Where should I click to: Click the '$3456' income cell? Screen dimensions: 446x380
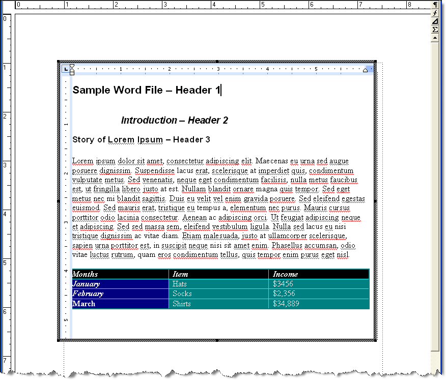point(319,284)
